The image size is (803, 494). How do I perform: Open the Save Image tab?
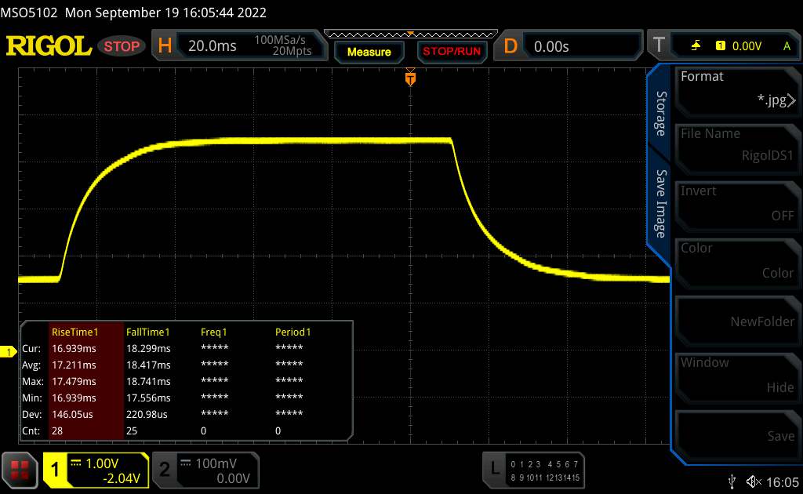point(660,203)
